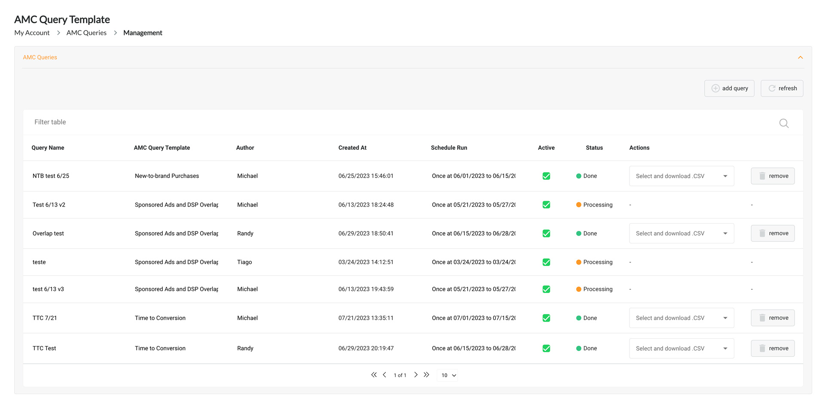Click Done status of TTC 7/21
This screenshot has height=410, width=825.
[587, 318]
